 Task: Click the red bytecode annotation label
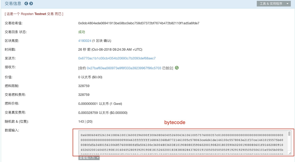[x=175, y=122]
